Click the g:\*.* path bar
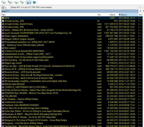The height and width of the screenshot is (127, 144). click(70, 11)
